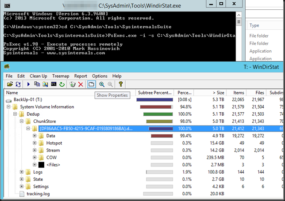The image size is (285, 201).
Task: Click the console scrollbar thumb
Action: coord(239,22)
